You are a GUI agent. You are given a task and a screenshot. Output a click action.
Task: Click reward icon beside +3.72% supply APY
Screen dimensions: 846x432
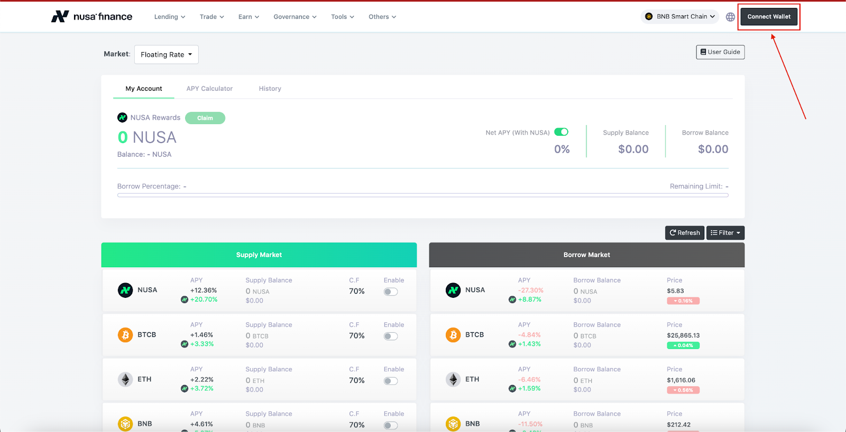coord(185,389)
